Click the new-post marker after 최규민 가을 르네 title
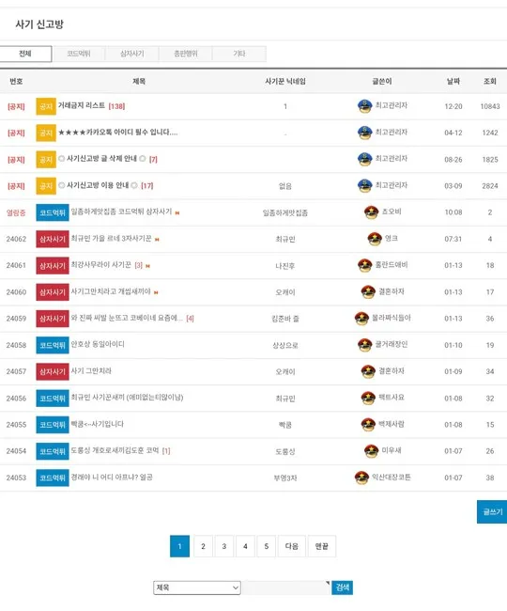The image size is (507, 611). click(157, 240)
